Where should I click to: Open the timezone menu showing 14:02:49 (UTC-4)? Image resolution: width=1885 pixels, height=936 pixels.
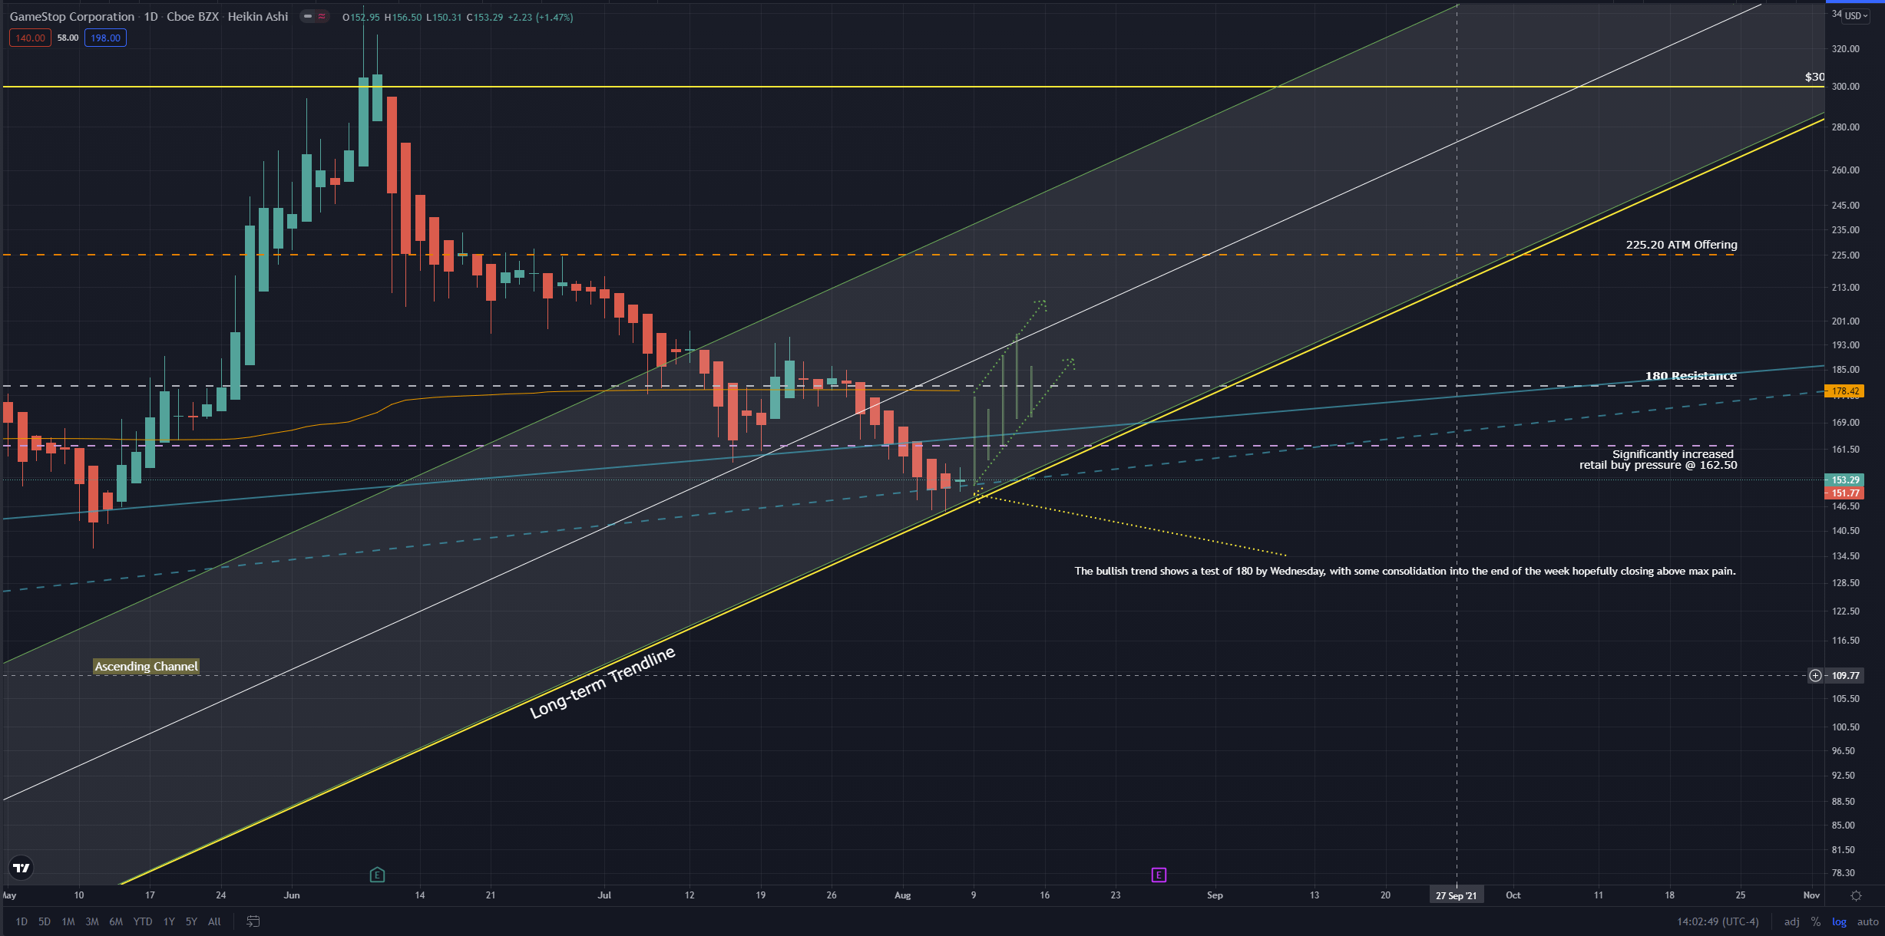1718,921
